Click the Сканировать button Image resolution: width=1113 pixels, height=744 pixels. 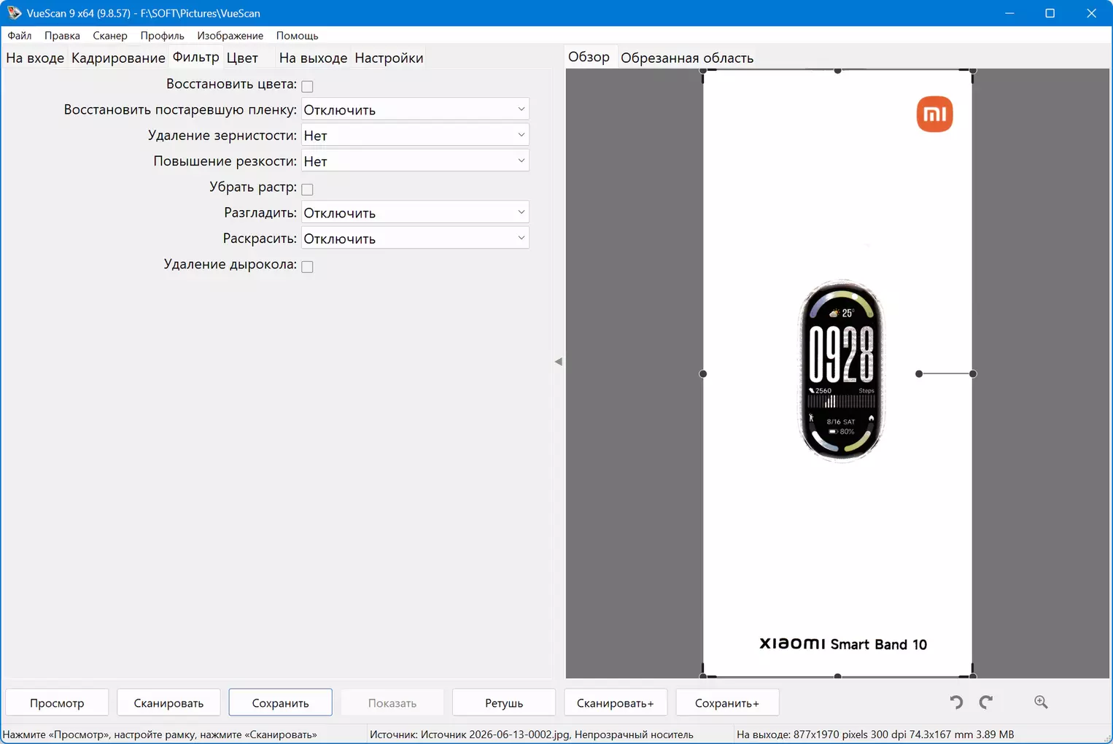tap(168, 702)
